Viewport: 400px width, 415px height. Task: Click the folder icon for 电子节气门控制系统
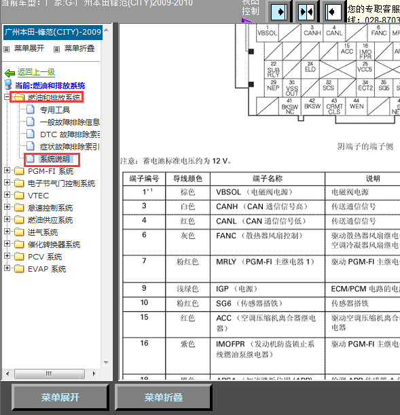(19, 183)
